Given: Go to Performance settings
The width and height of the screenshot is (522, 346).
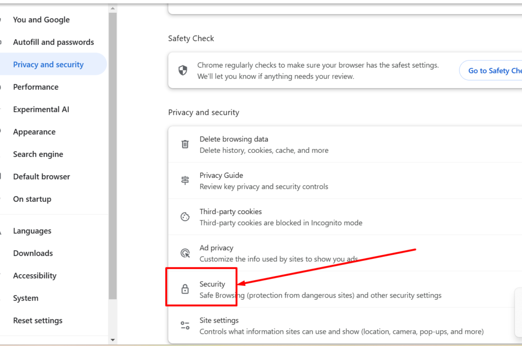Looking at the screenshot, I should click(36, 87).
